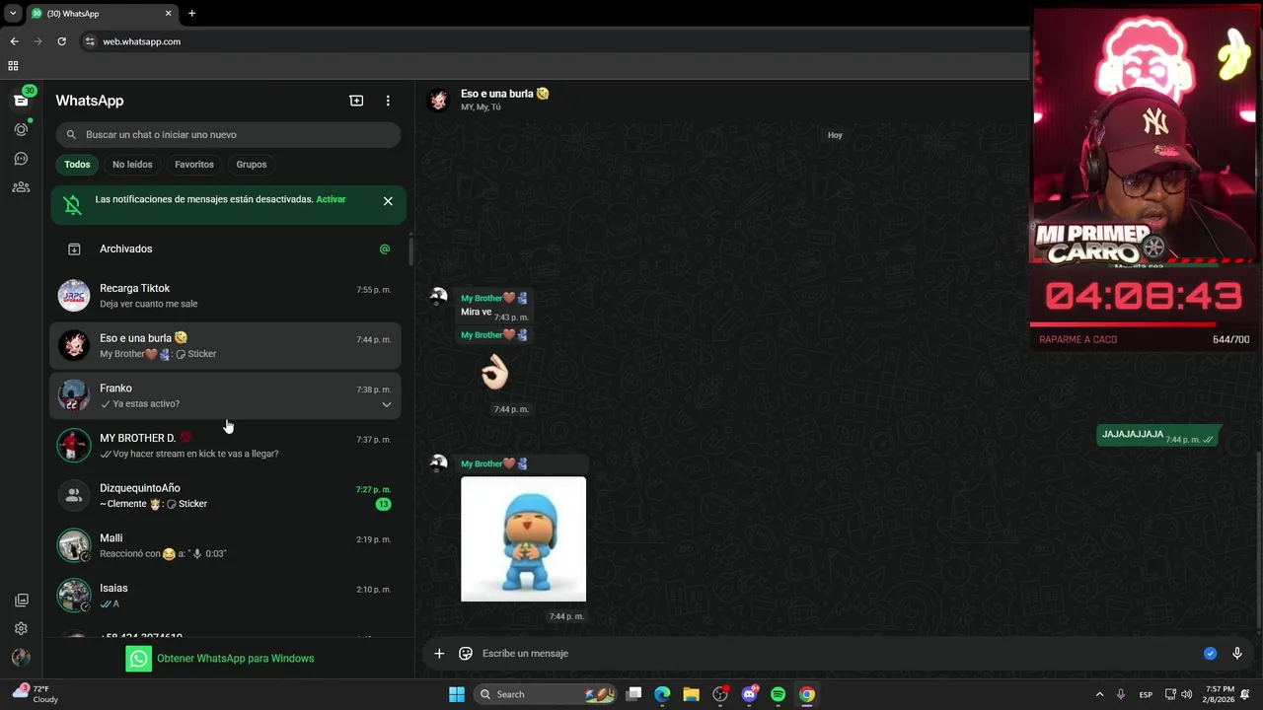The image size is (1263, 710).
Task: Open the Pocoyo sticker image
Action: (x=523, y=539)
